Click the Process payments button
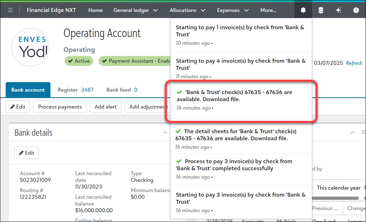 [x=60, y=107]
